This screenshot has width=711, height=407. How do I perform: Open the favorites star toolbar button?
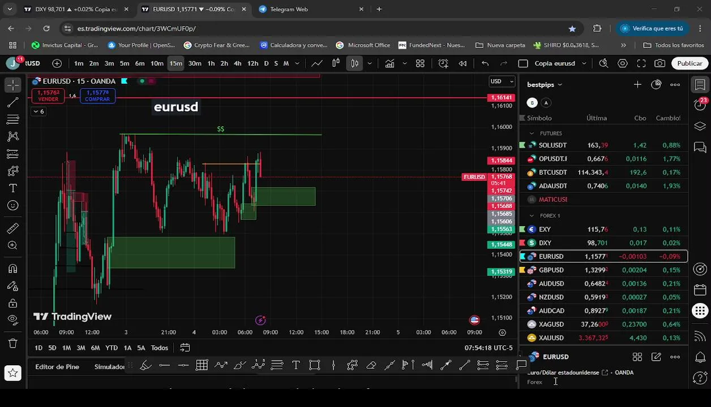[13, 373]
